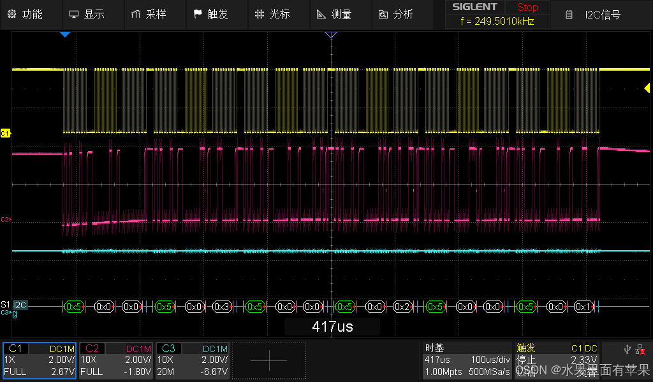Screen dimensions: 653x382
Task: Click the C1 channel ground marker
Action: 5,134
